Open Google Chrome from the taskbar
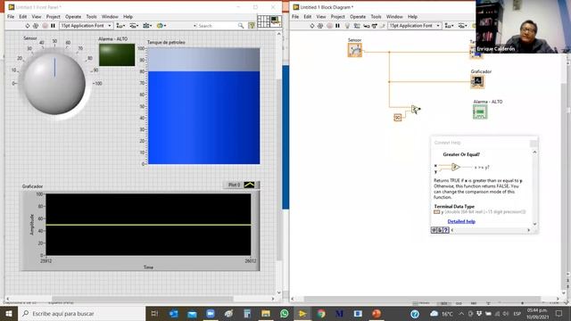The width and height of the screenshot is (571, 321). point(321,313)
